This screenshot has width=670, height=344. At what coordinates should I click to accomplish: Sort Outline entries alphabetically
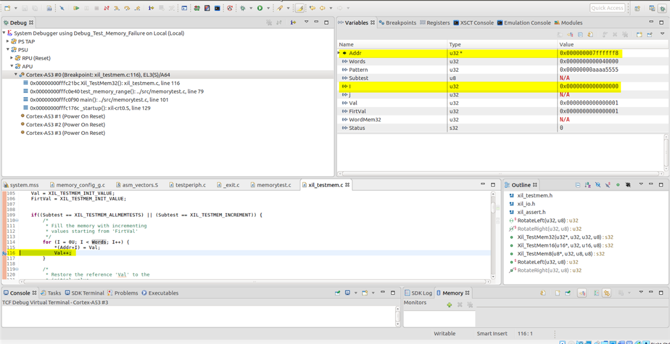click(588, 185)
